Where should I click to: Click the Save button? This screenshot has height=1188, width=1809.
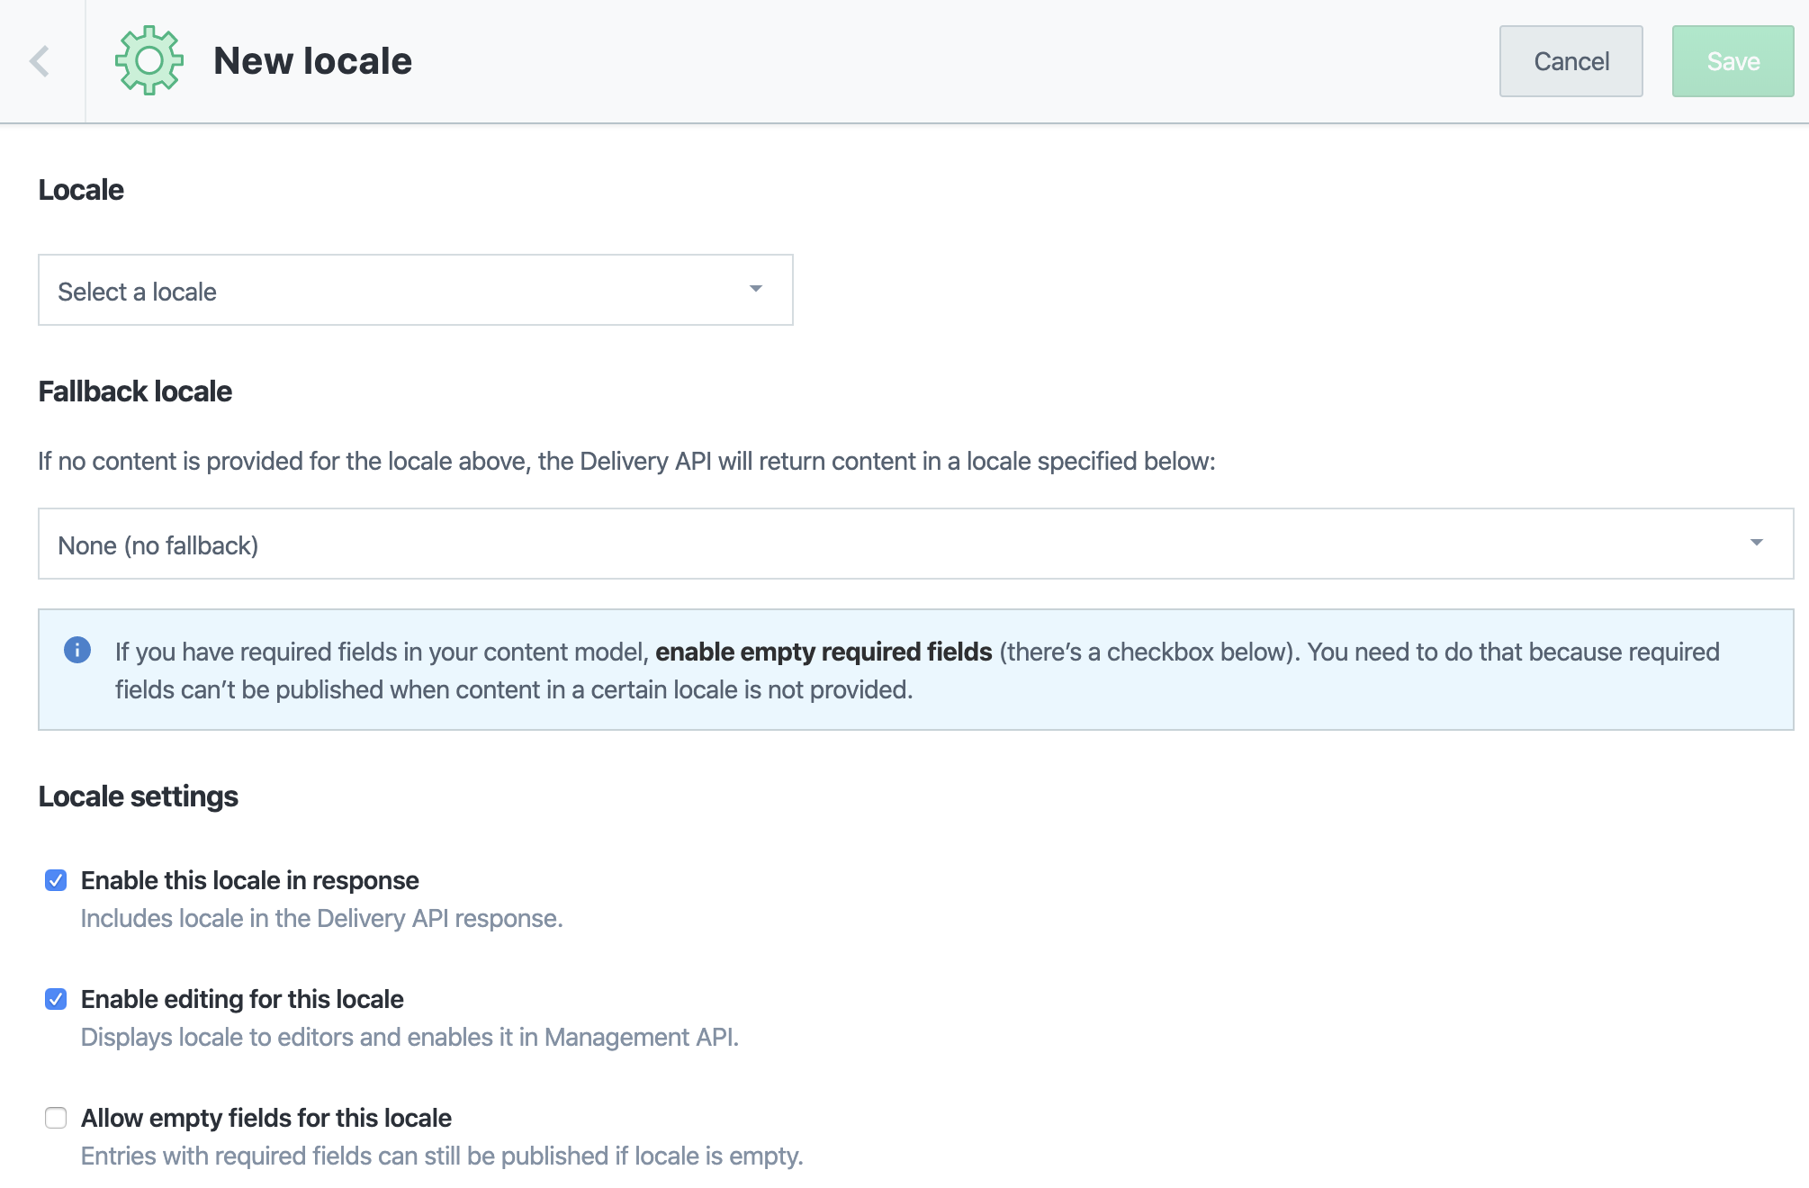click(1732, 61)
